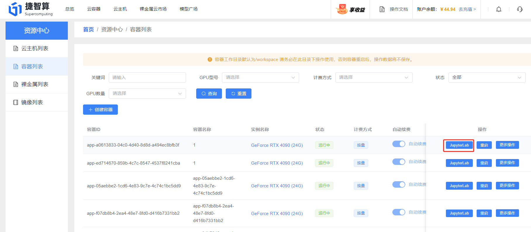Open the 状态 dropdown showing 全部
The image size is (531, 232).
point(487,78)
